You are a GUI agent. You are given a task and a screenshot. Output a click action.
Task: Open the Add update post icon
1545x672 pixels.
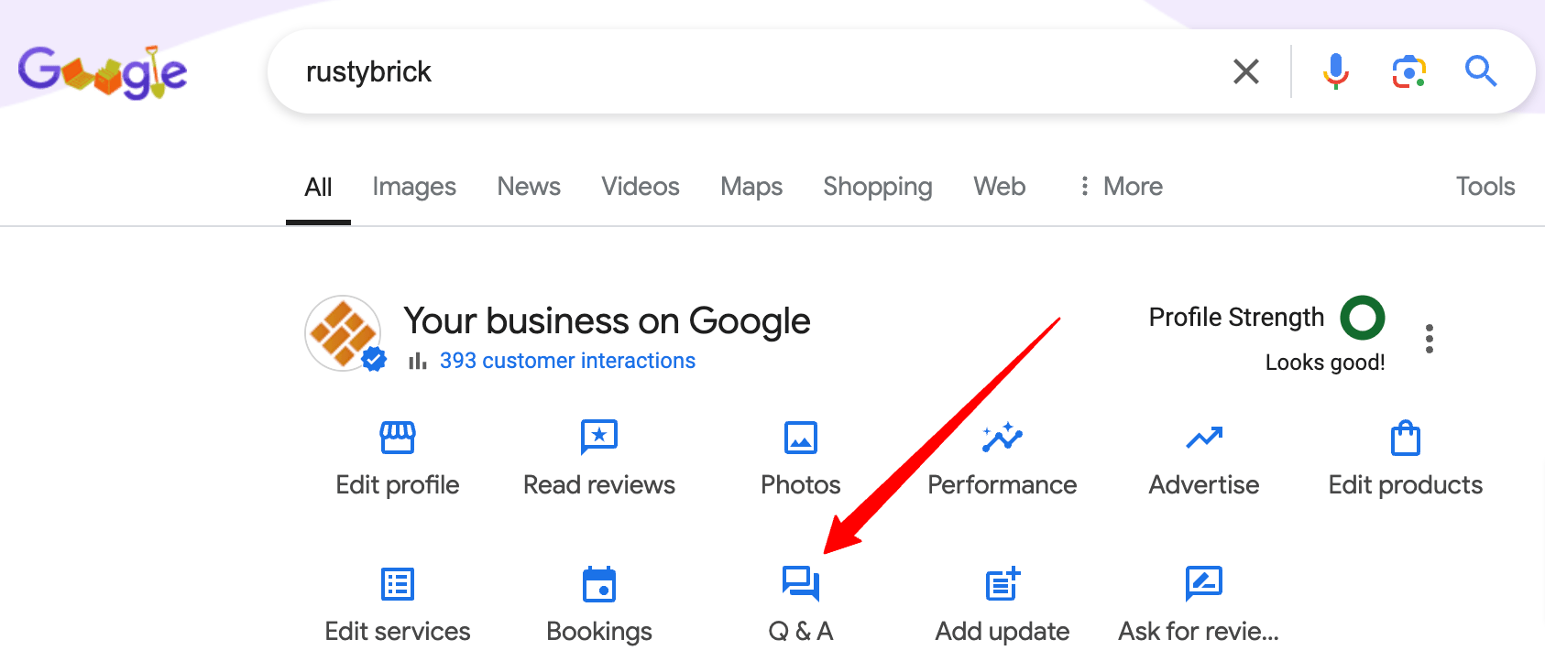pos(1003,583)
